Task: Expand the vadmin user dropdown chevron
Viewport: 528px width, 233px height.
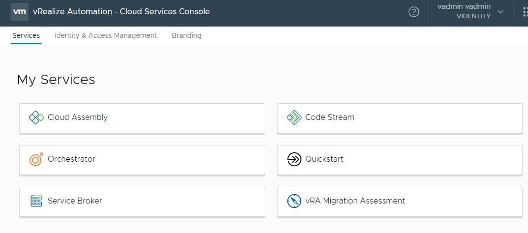Action: click(500, 12)
